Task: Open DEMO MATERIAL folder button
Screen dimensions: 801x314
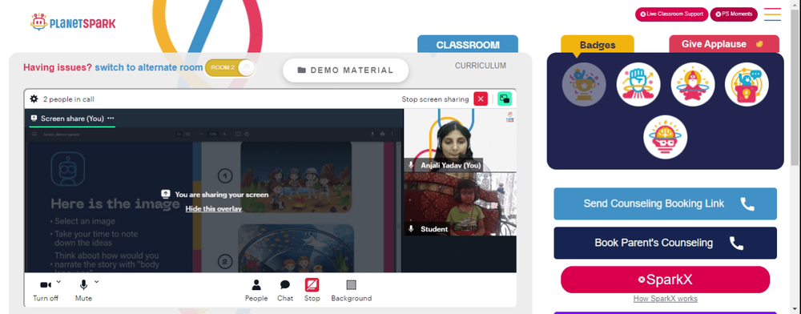Action: coord(345,70)
